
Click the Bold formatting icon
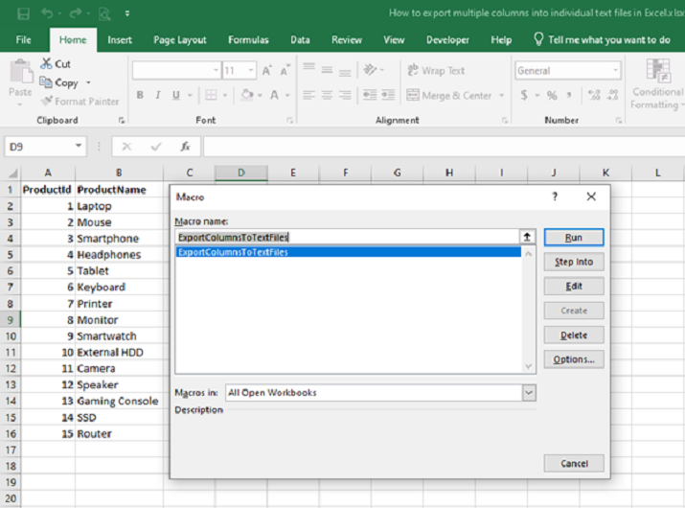point(140,95)
